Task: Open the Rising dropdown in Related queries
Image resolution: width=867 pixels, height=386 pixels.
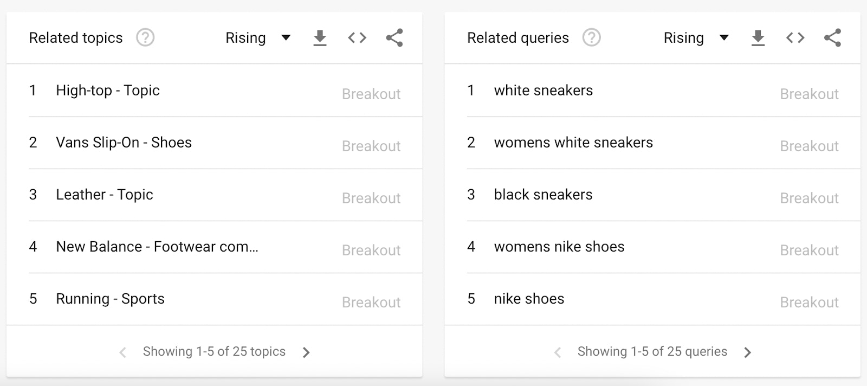Action: click(x=696, y=37)
